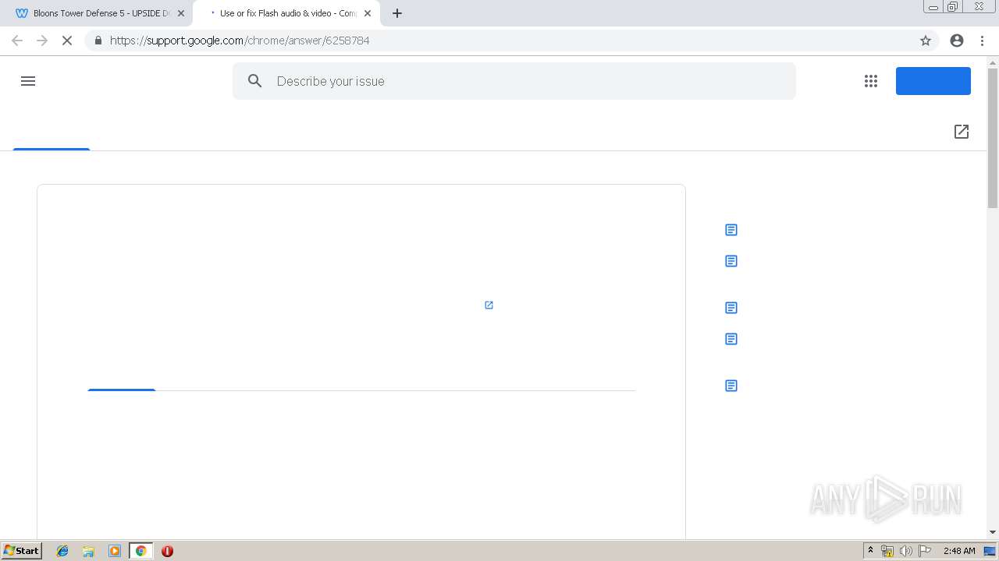Click the small external link icon in the article
The height and width of the screenshot is (561, 999).
tap(489, 305)
